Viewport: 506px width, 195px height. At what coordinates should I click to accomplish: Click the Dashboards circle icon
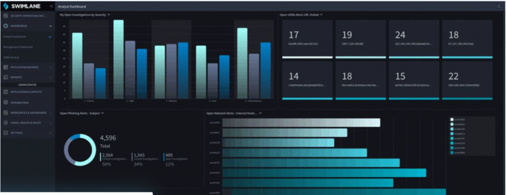[x=5, y=26]
